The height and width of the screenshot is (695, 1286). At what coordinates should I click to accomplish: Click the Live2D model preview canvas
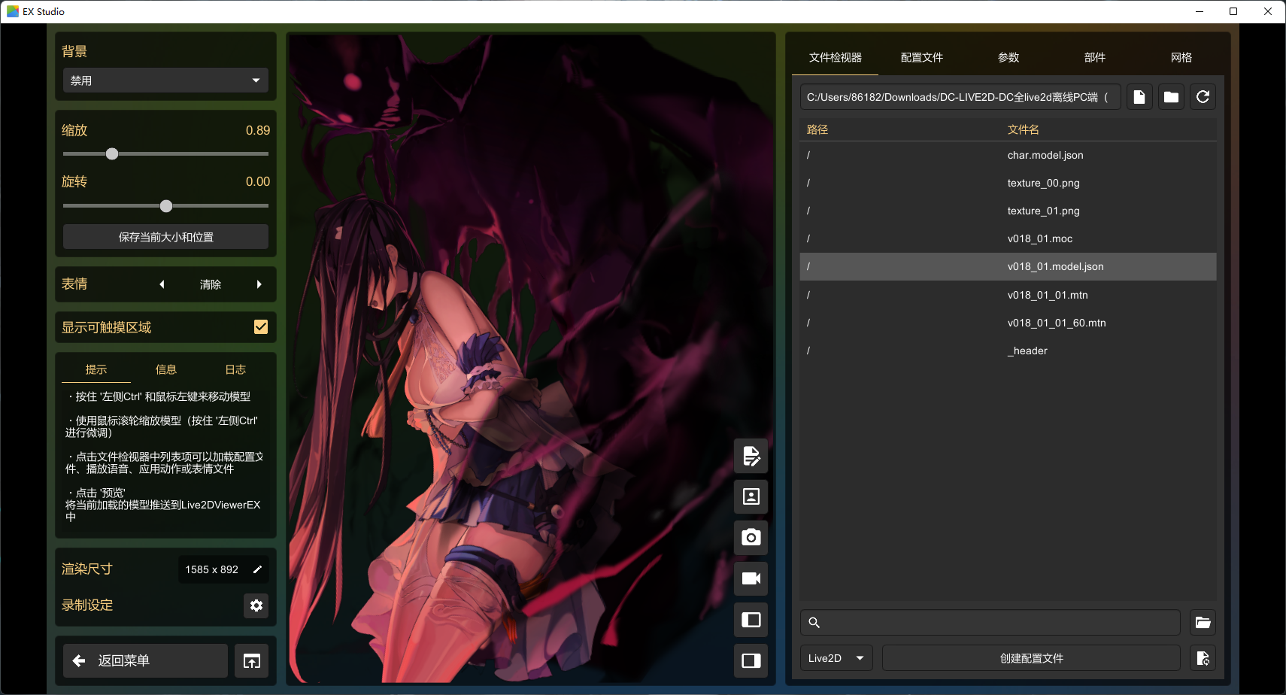coord(530,358)
